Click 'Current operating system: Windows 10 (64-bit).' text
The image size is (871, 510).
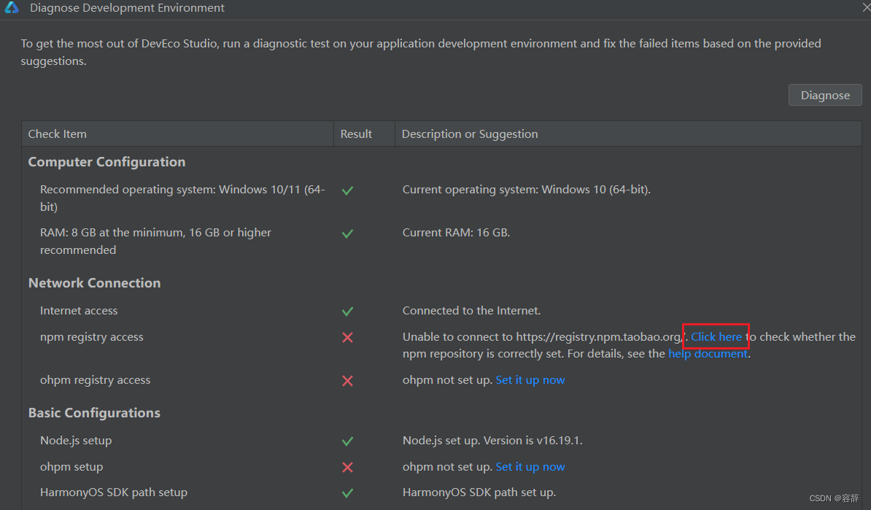527,190
